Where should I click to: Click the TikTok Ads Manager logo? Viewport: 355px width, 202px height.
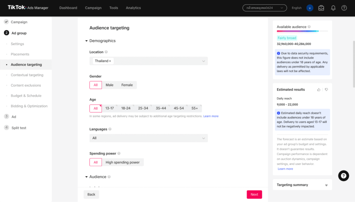click(28, 8)
